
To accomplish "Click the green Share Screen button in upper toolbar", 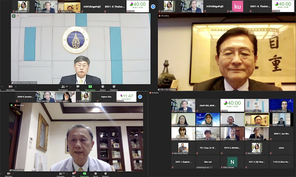I will tap(90, 87).
